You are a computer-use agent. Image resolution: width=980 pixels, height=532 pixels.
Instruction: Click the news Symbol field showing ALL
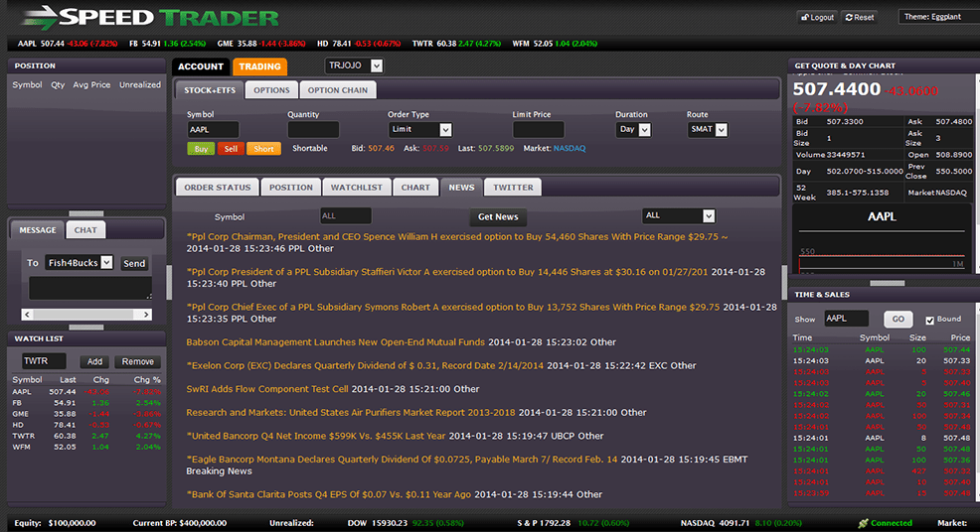(x=346, y=216)
